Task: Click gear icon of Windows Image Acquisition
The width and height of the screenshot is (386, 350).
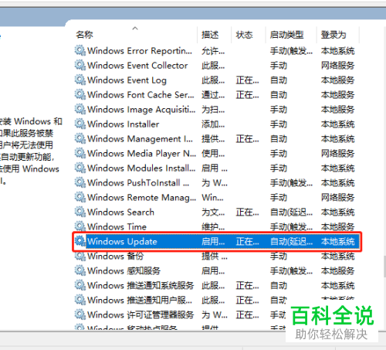Action: pos(80,109)
